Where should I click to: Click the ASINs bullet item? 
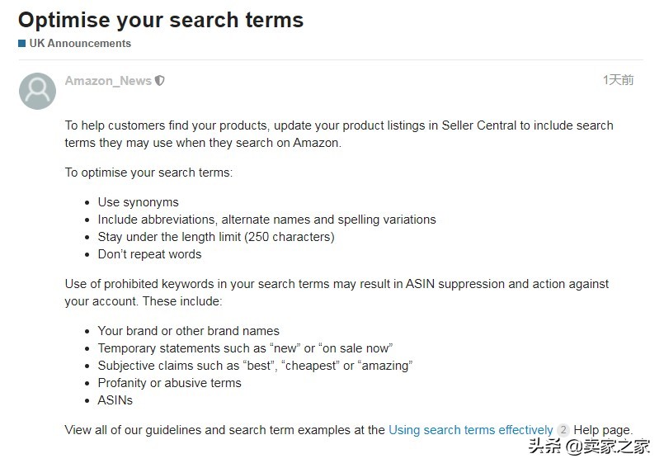click(115, 400)
